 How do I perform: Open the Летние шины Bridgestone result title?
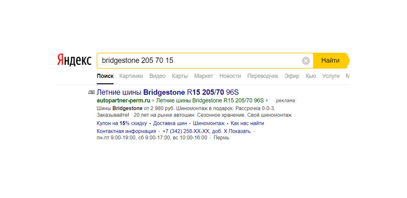(168, 92)
